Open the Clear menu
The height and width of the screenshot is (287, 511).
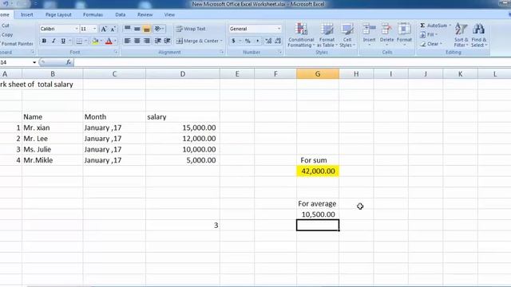tap(431, 44)
